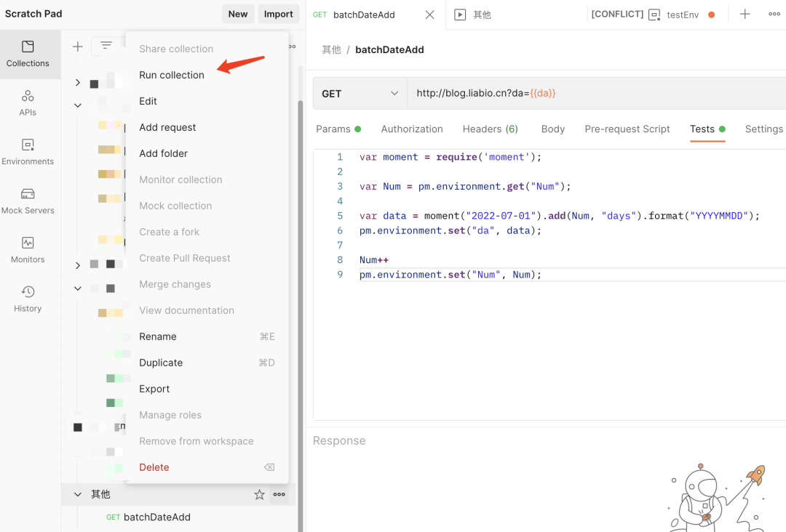The height and width of the screenshot is (532, 786).
Task: Choose Run collection from context menu
Action: pos(207,75)
